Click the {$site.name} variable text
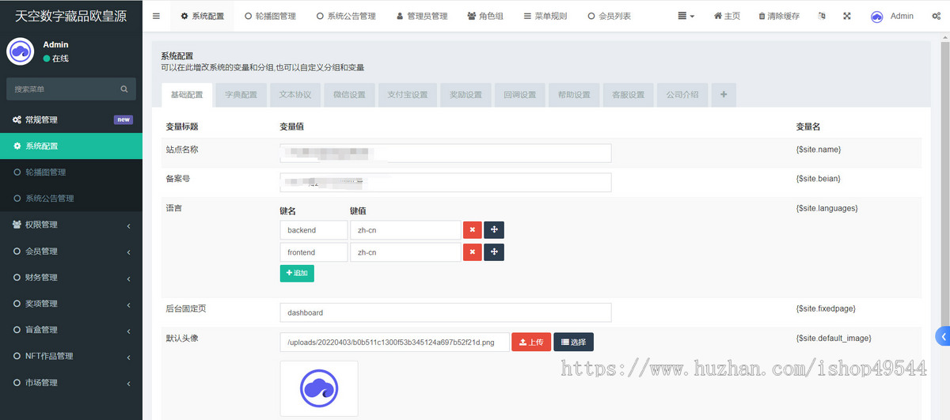Image resolution: width=950 pixels, height=420 pixels. click(x=819, y=149)
